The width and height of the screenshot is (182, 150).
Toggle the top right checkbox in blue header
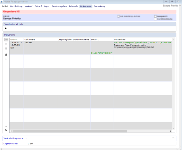pyautogui.click(x=156, y=16)
